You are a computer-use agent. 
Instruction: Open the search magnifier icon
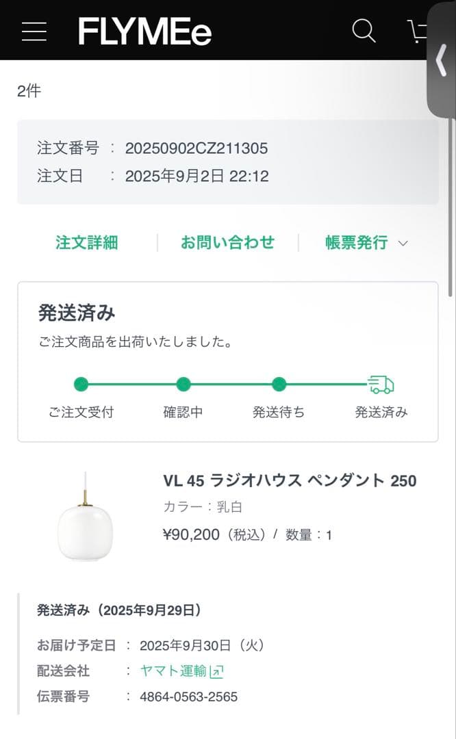364,31
